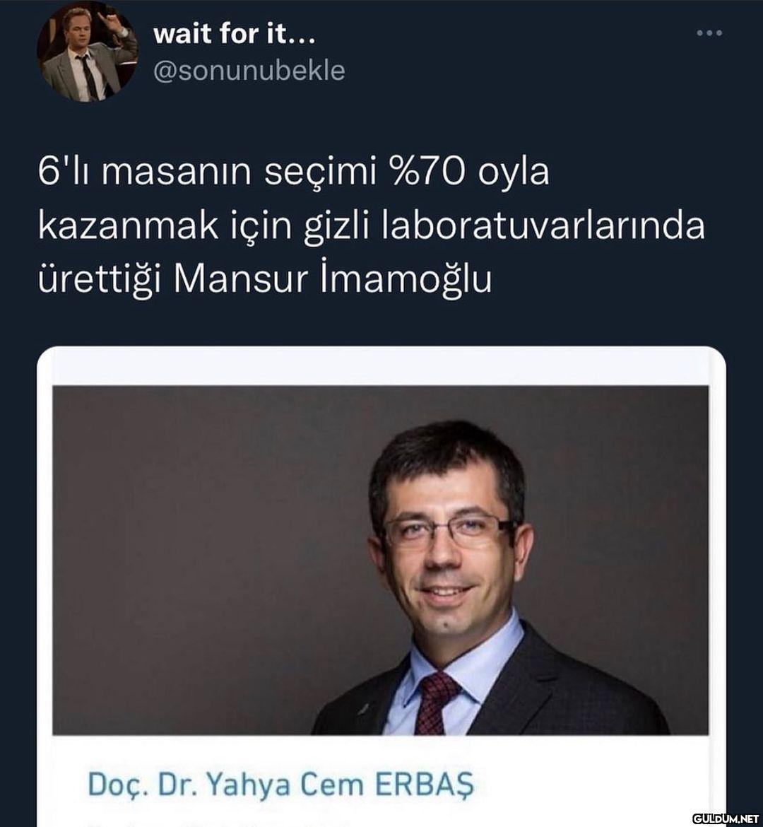Click the white header strip of embedded card
763x827 pixels.
pos(381,367)
